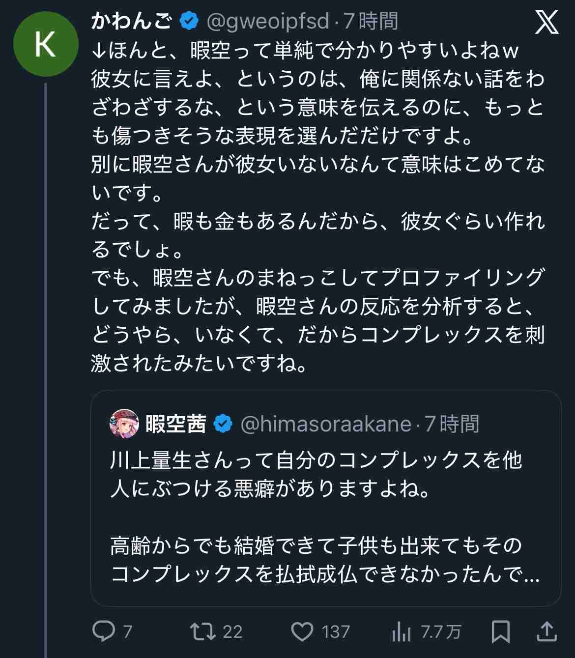The height and width of the screenshot is (658, 575).
Task: Click the 137 likes count
Action: point(336,631)
